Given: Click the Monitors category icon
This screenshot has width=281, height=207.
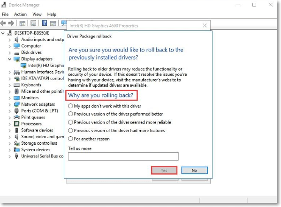Looking at the screenshot, I should (17, 98).
